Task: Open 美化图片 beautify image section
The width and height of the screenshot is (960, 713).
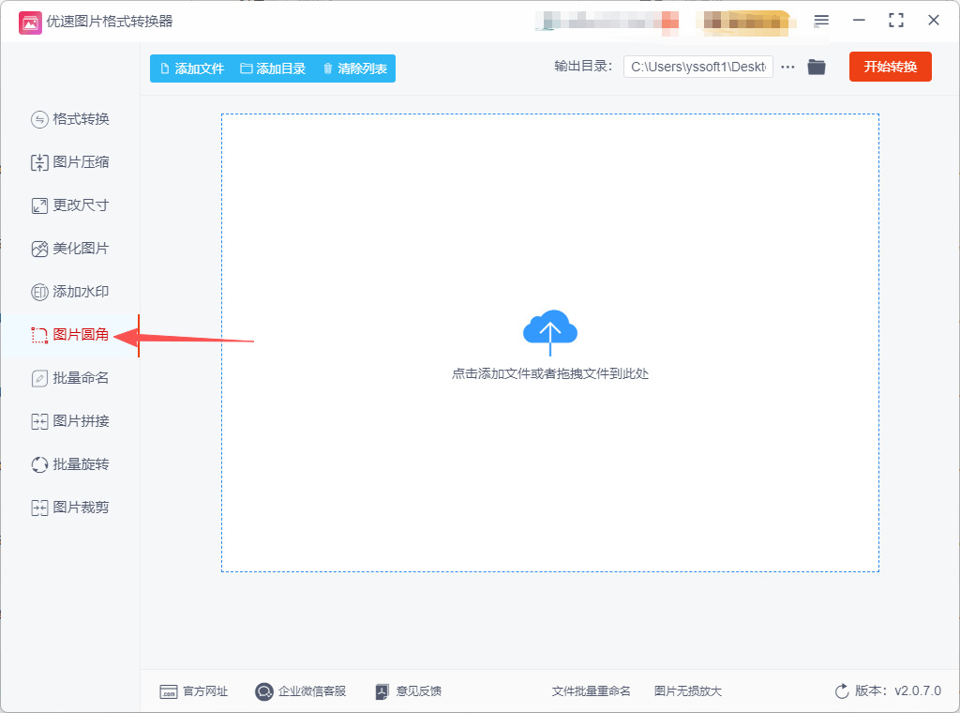Action: (69, 249)
